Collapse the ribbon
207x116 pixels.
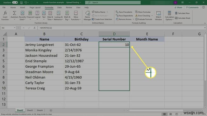[205, 23]
